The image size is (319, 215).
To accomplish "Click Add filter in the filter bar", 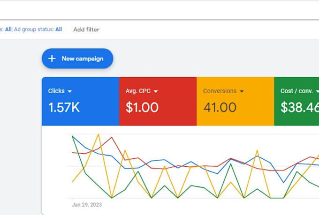I will pos(86,30).
